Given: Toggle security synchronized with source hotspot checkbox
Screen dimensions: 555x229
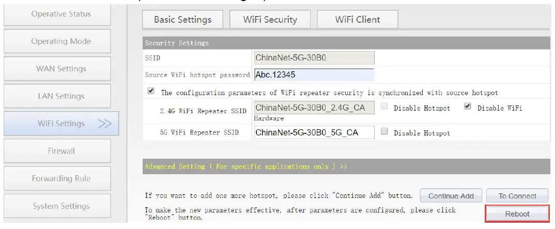Looking at the screenshot, I should click(151, 91).
